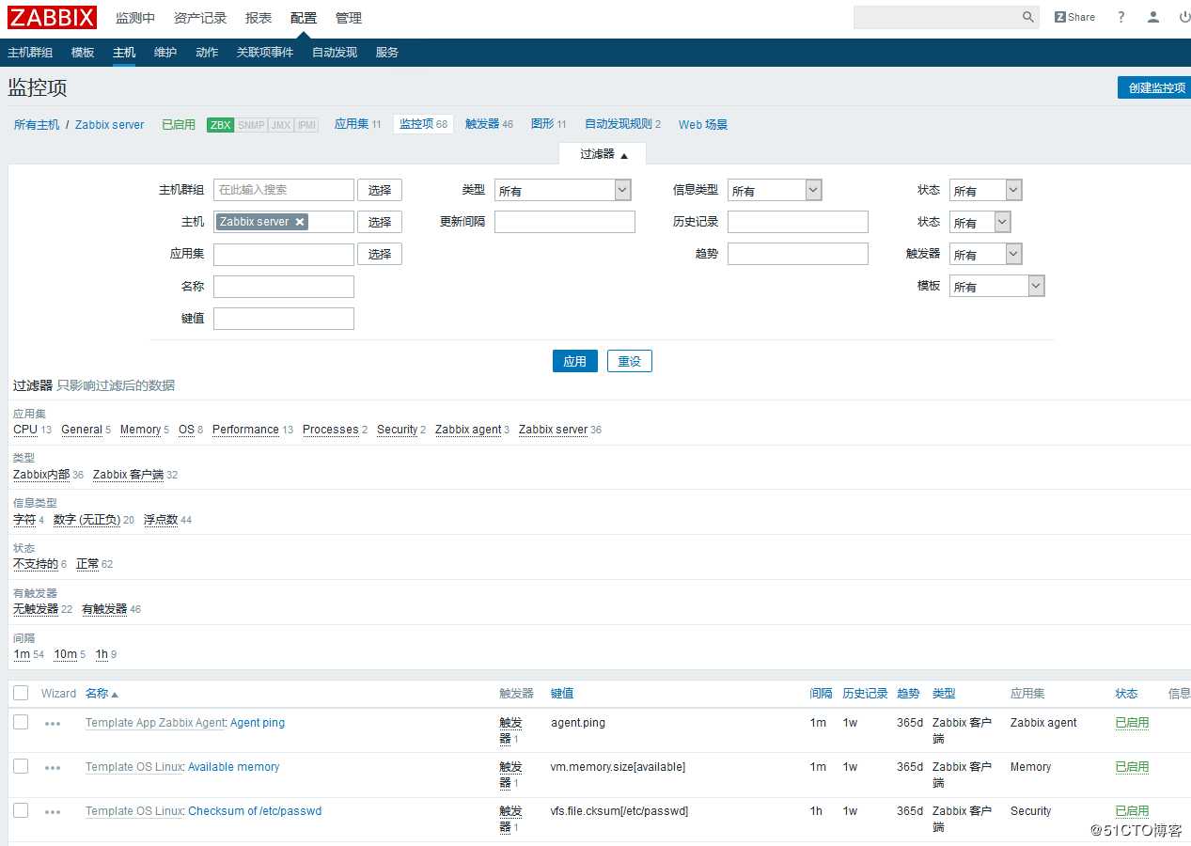Open the first 状态 dropdown
The height and width of the screenshot is (846, 1191).
coord(985,190)
